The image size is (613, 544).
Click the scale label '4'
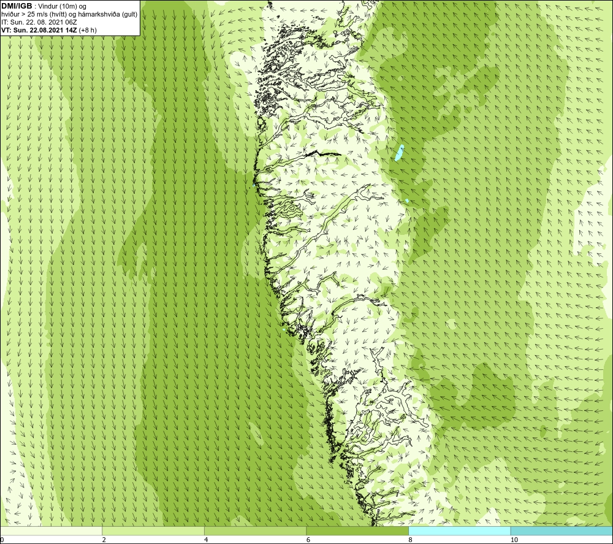click(206, 540)
